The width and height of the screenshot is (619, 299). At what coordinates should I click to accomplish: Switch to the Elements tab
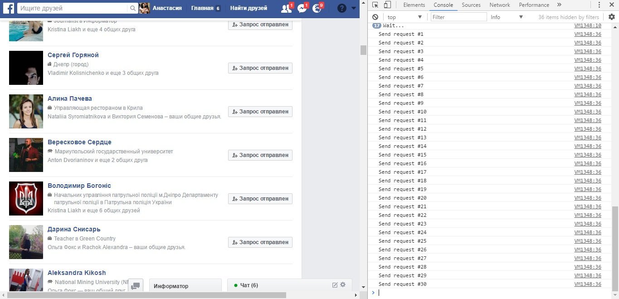tap(414, 5)
